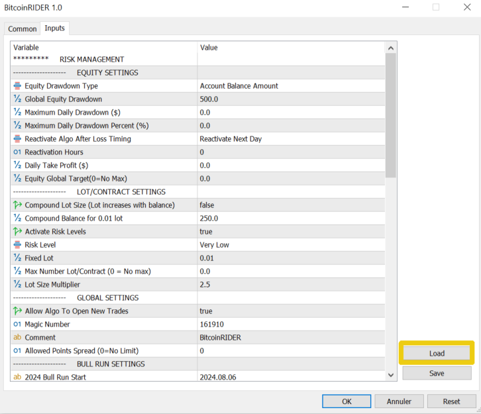Viewport: 481px width, 414px height.
Task: Toggle Activate Risk Levels value true
Action: [x=291, y=232]
